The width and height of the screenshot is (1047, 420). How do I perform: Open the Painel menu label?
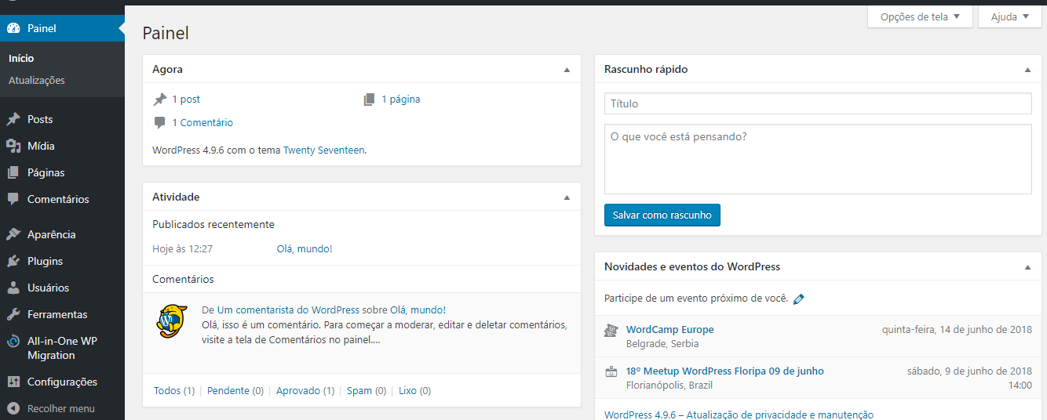(42, 28)
